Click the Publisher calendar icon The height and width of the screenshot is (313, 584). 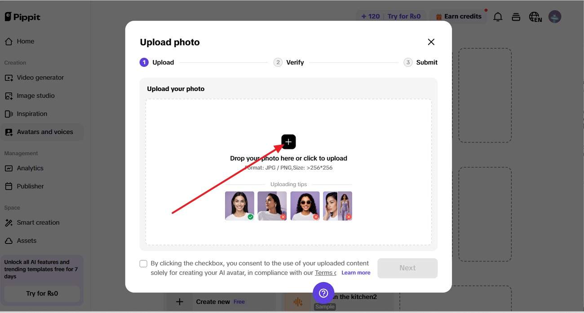pyautogui.click(x=9, y=186)
